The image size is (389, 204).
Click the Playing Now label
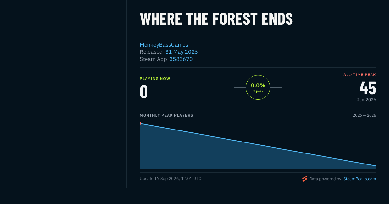pos(155,79)
